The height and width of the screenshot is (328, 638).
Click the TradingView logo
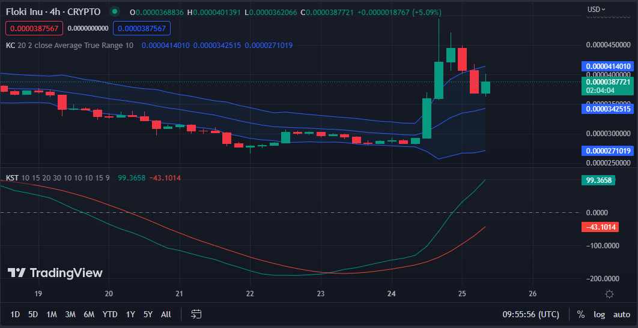[x=55, y=273]
